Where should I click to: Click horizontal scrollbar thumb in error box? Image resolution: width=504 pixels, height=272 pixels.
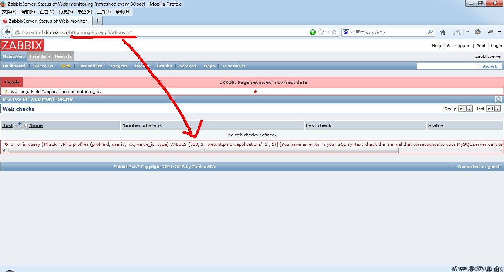point(203,151)
